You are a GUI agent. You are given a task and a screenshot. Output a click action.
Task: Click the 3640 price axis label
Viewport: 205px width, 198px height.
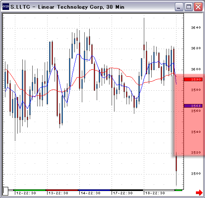coord(196,28)
